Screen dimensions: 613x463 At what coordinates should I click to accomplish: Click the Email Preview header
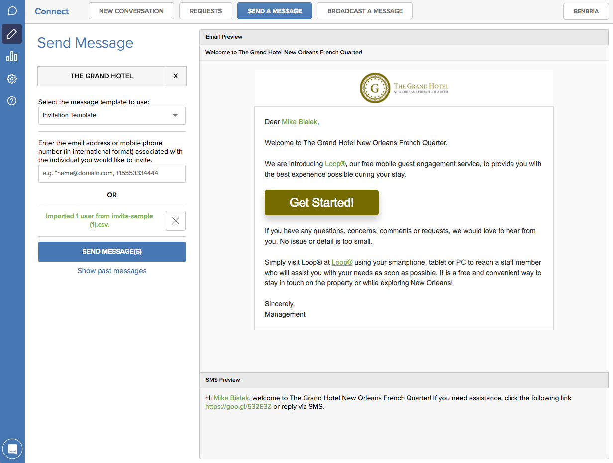pyautogui.click(x=404, y=37)
